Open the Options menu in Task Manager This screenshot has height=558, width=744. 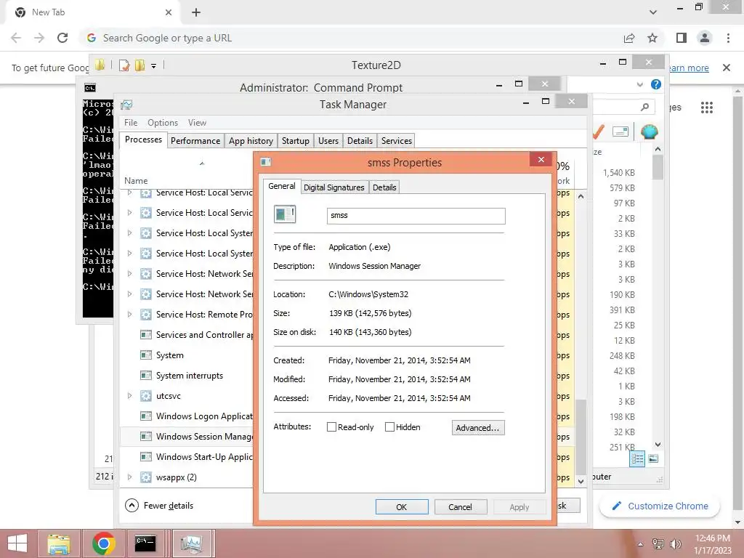(x=163, y=123)
